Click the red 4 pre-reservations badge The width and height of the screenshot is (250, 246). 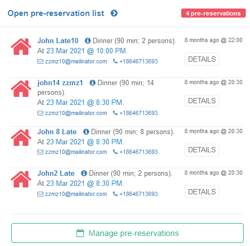pos(213,13)
